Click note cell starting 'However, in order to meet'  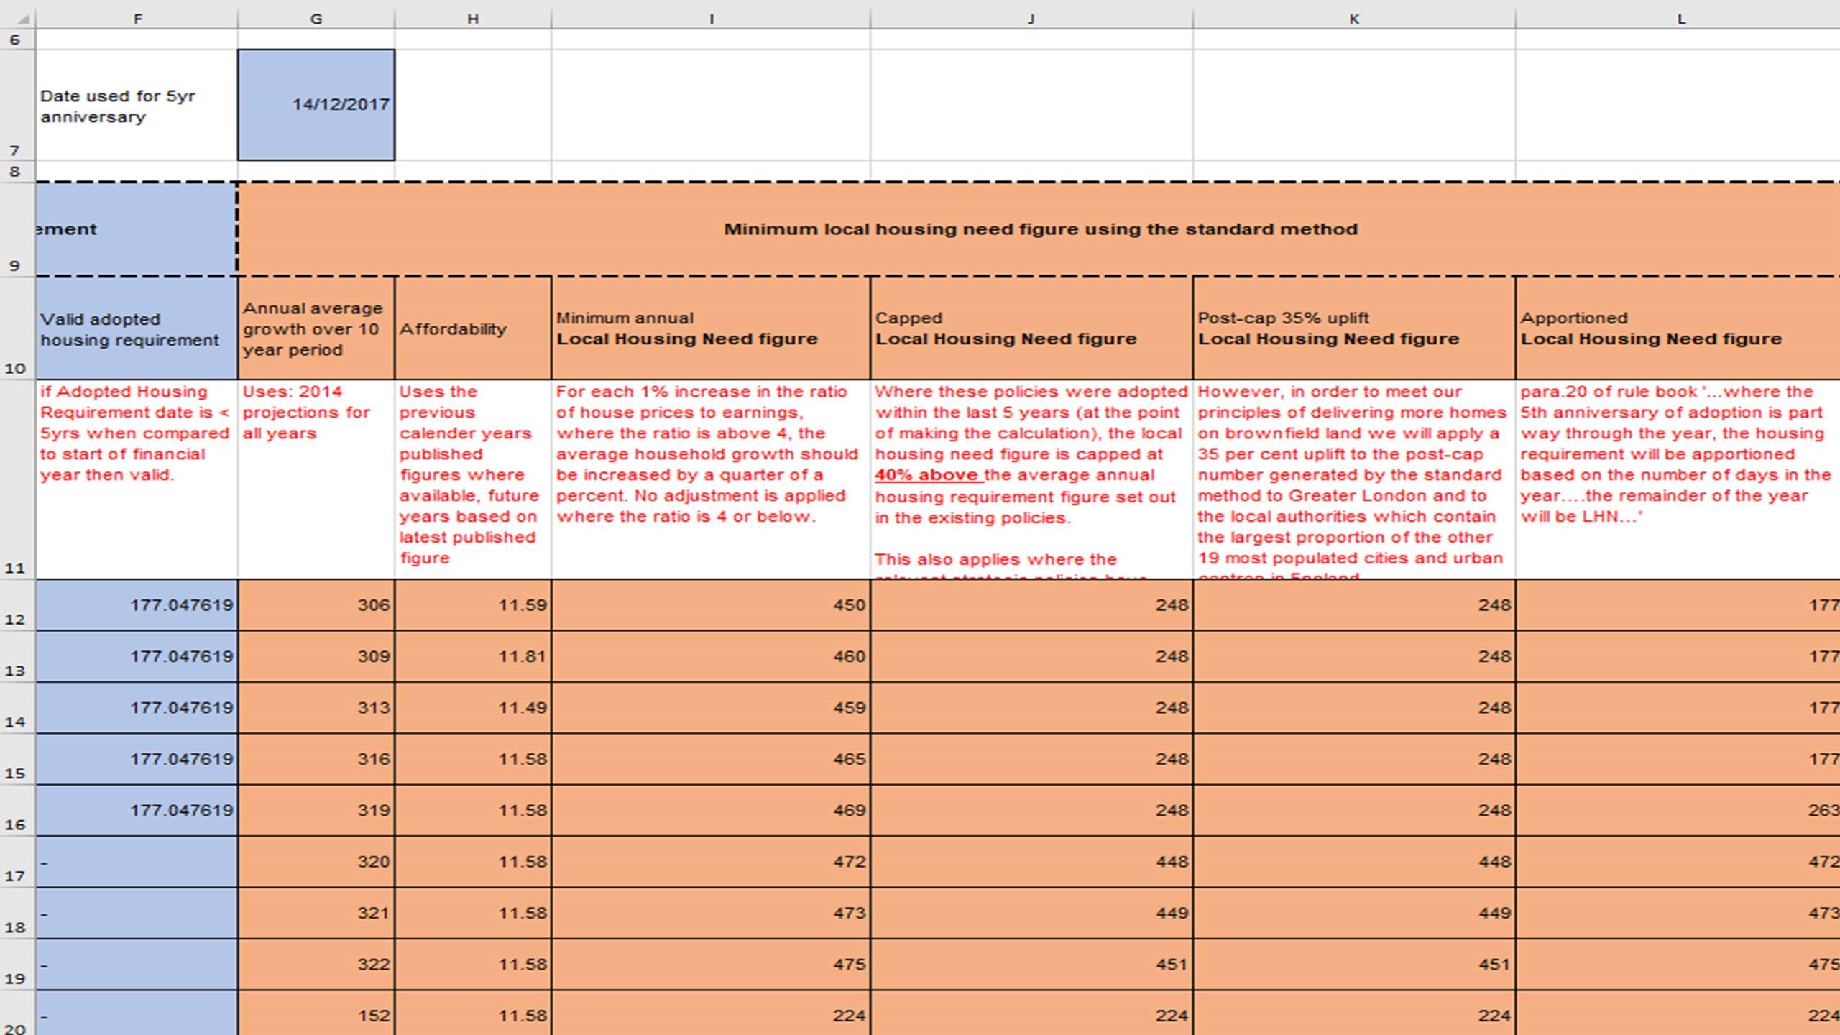coord(1354,479)
